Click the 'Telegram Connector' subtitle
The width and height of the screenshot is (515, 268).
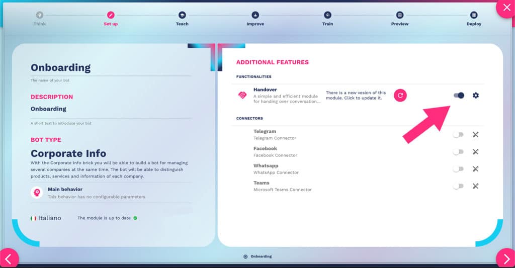click(x=275, y=138)
